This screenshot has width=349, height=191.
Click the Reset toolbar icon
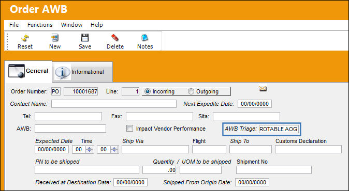pos(25,38)
